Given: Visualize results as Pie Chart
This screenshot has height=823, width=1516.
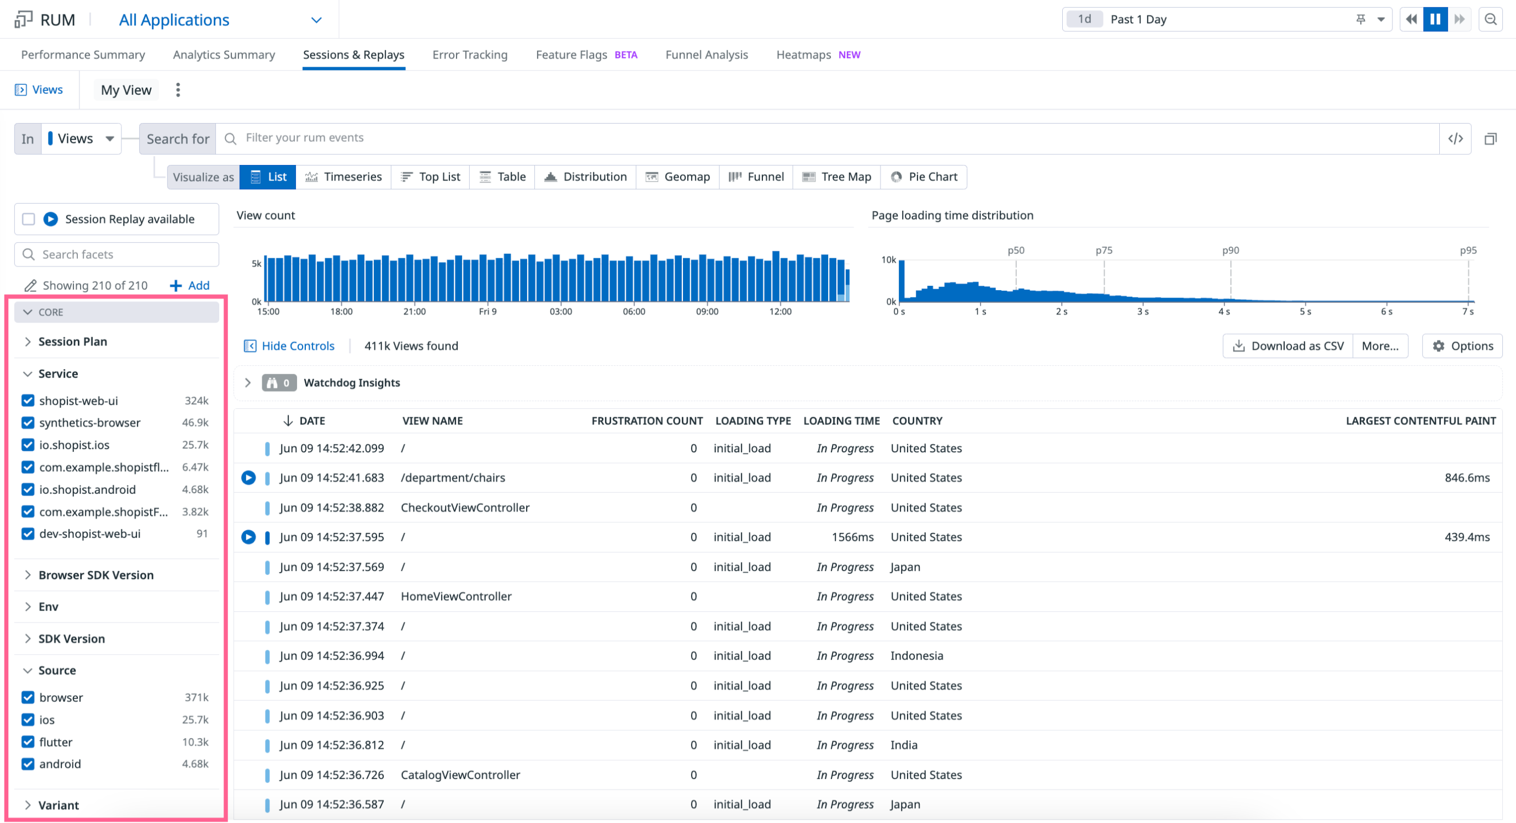Looking at the screenshot, I should [924, 177].
